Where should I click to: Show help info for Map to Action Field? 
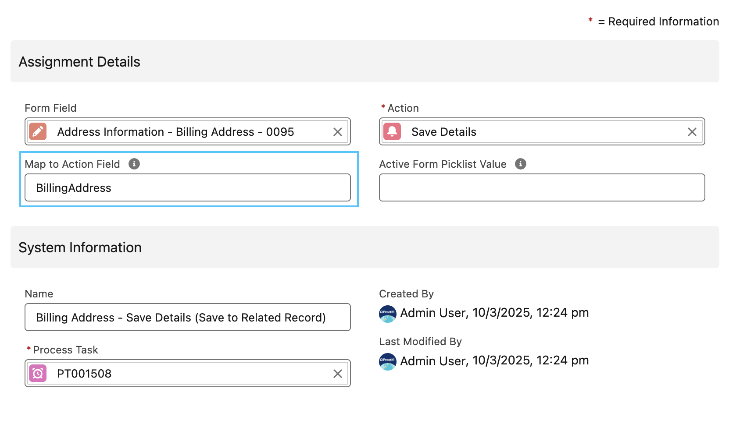coord(134,164)
